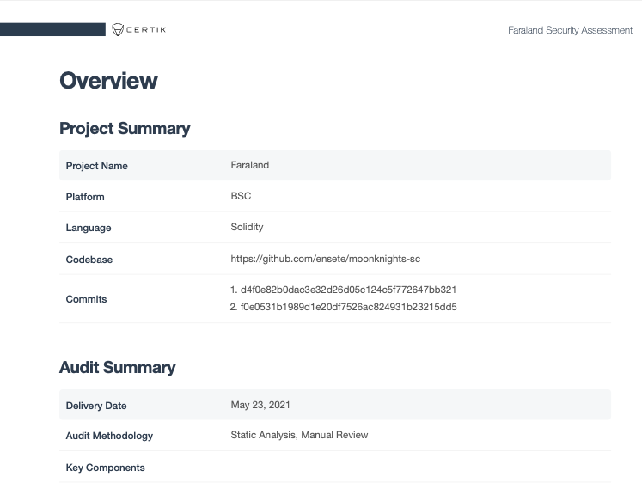
Task: Select the Audit Summary section heading
Action: click(117, 368)
